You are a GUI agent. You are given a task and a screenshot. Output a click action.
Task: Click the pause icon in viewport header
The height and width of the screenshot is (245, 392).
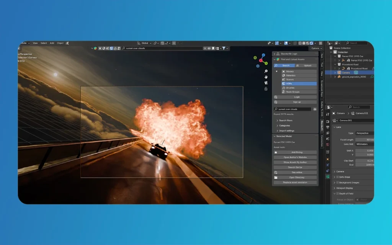point(320,43)
